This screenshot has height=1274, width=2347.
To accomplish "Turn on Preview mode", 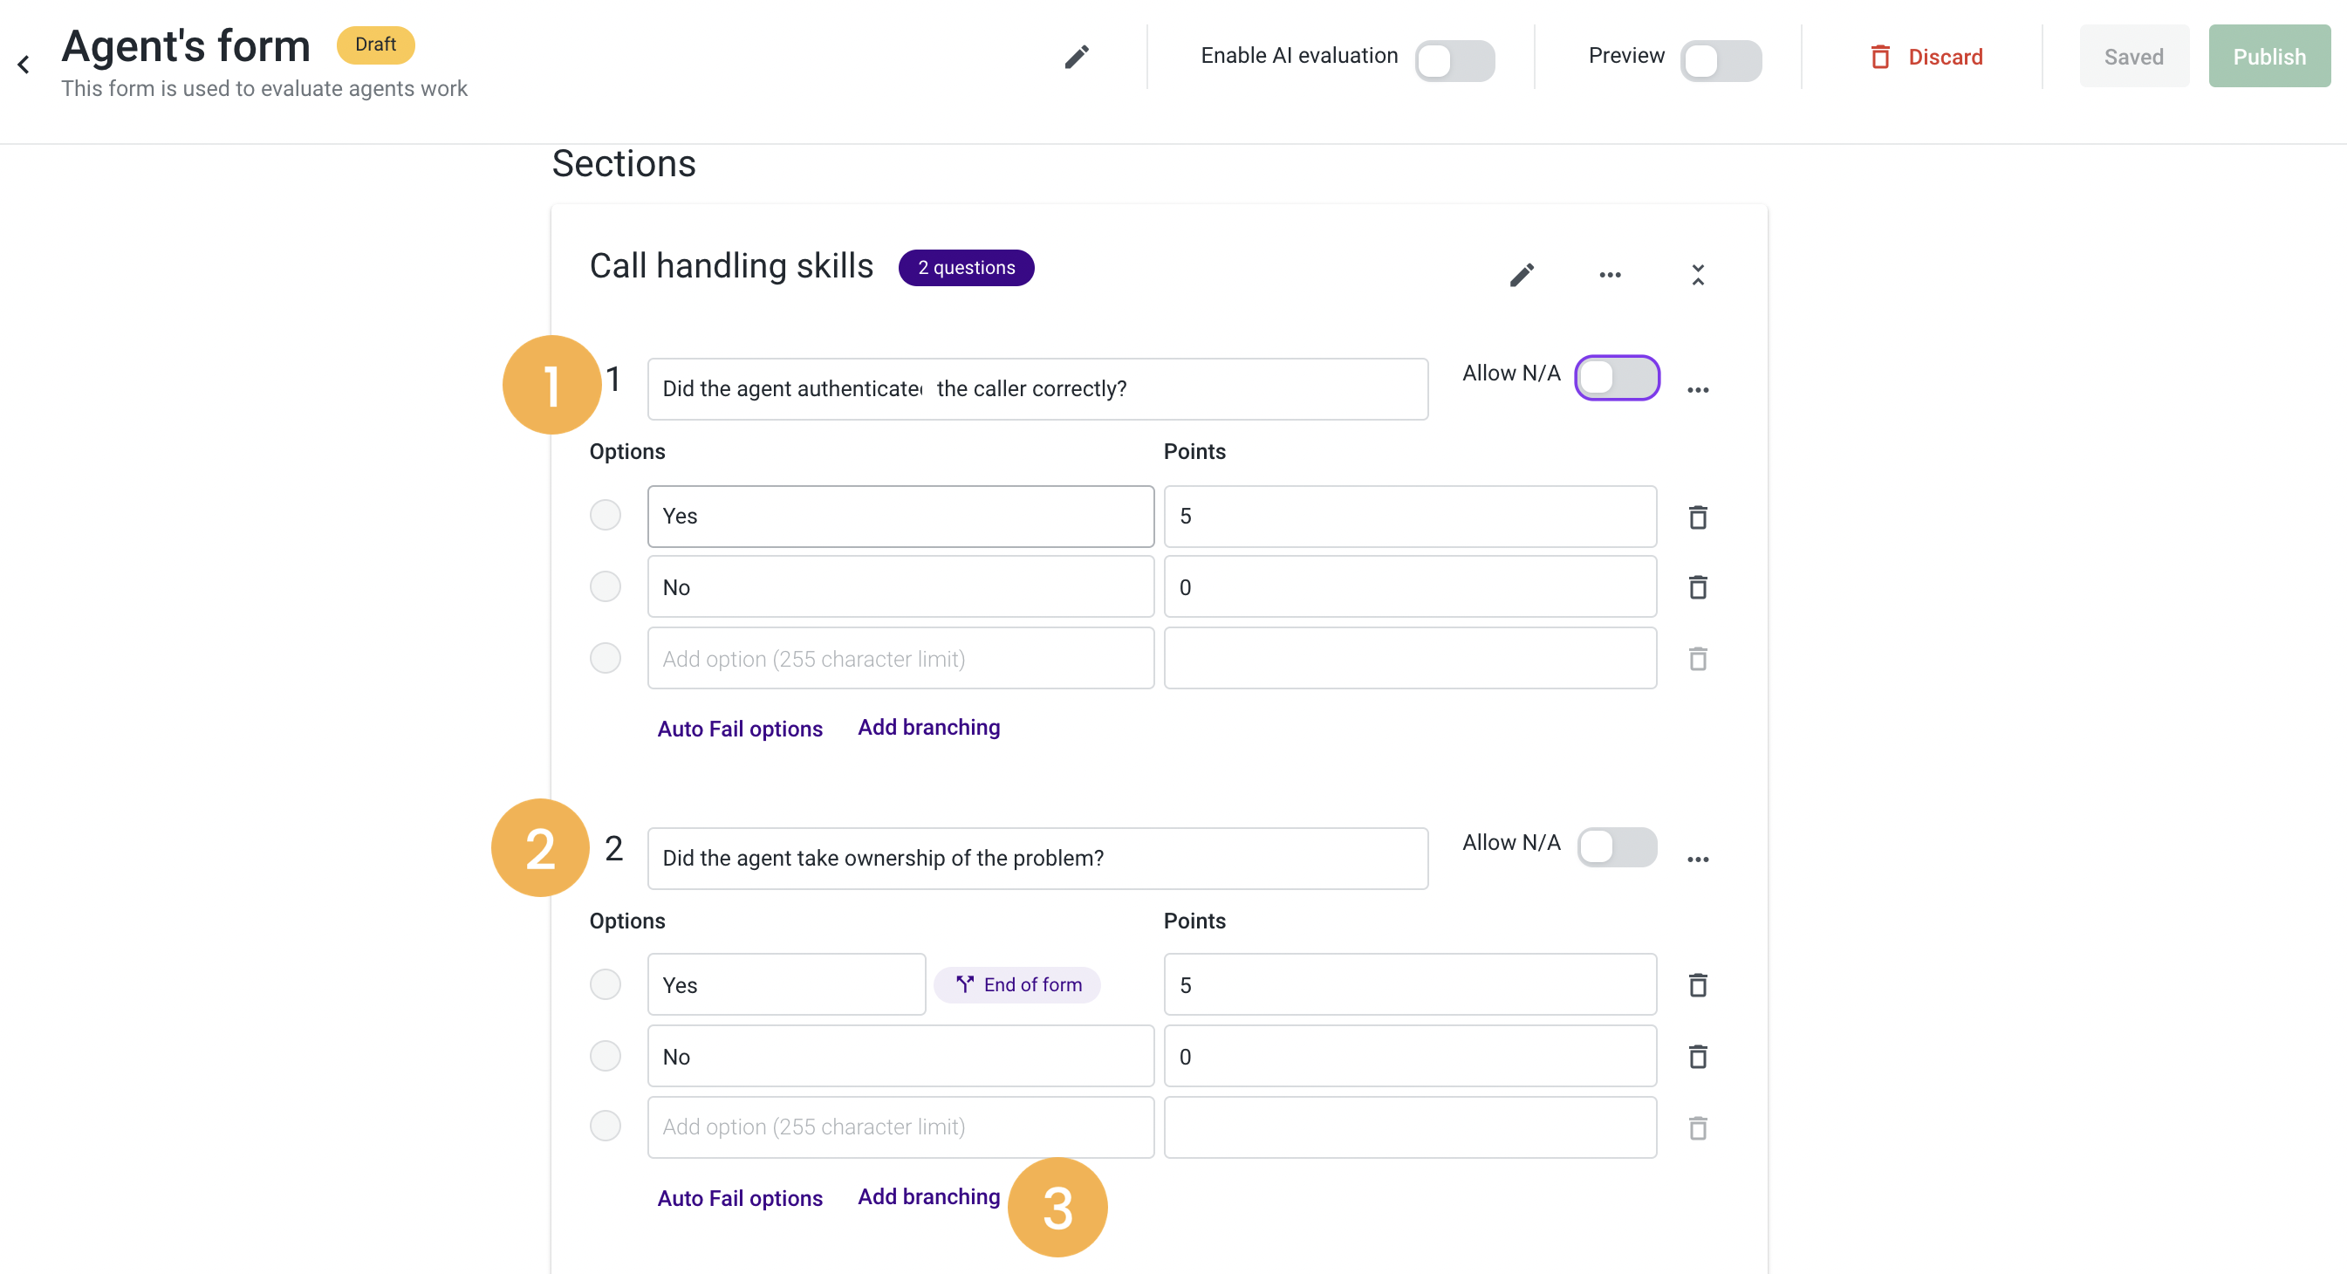I will (1721, 60).
